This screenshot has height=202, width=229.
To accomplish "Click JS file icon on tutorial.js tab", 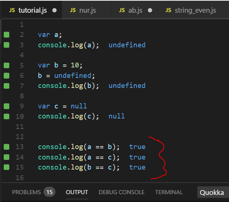I will coord(12,10).
